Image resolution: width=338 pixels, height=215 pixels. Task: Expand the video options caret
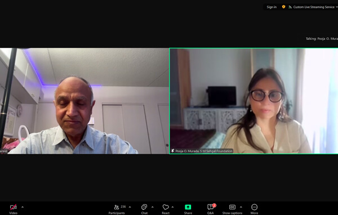(23, 207)
